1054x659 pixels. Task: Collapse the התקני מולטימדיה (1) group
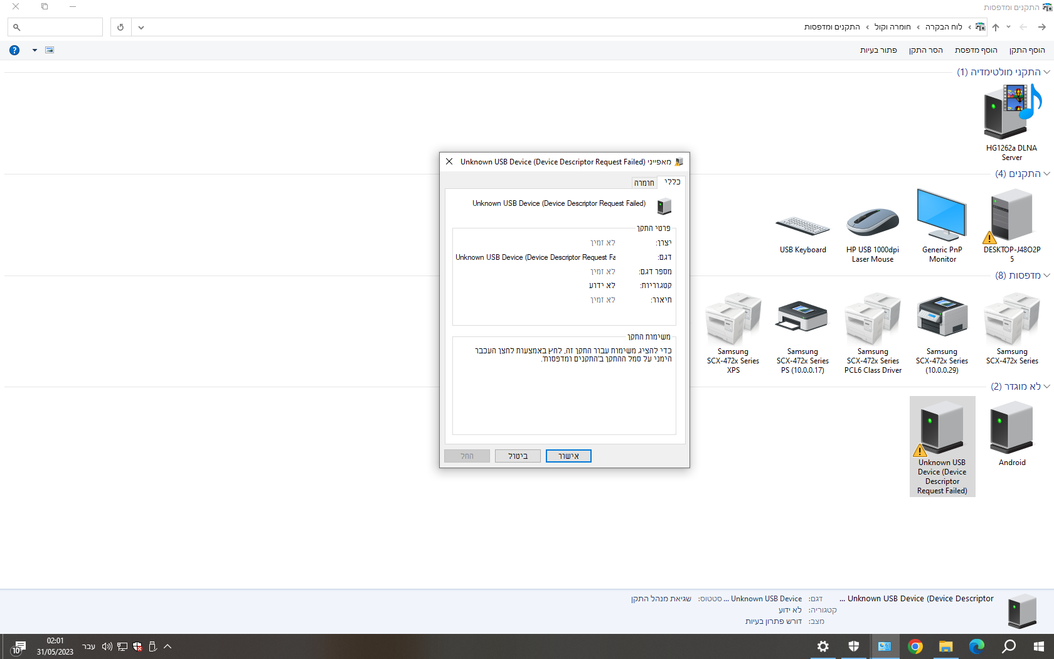1046,72
